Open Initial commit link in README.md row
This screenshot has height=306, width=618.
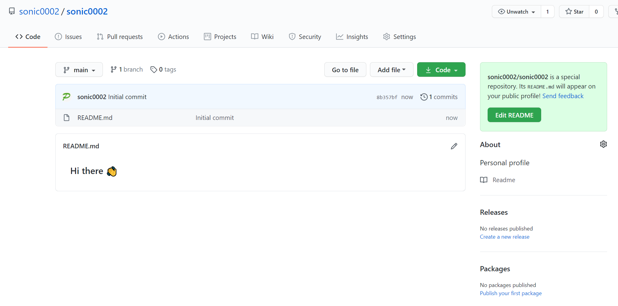pyautogui.click(x=215, y=118)
